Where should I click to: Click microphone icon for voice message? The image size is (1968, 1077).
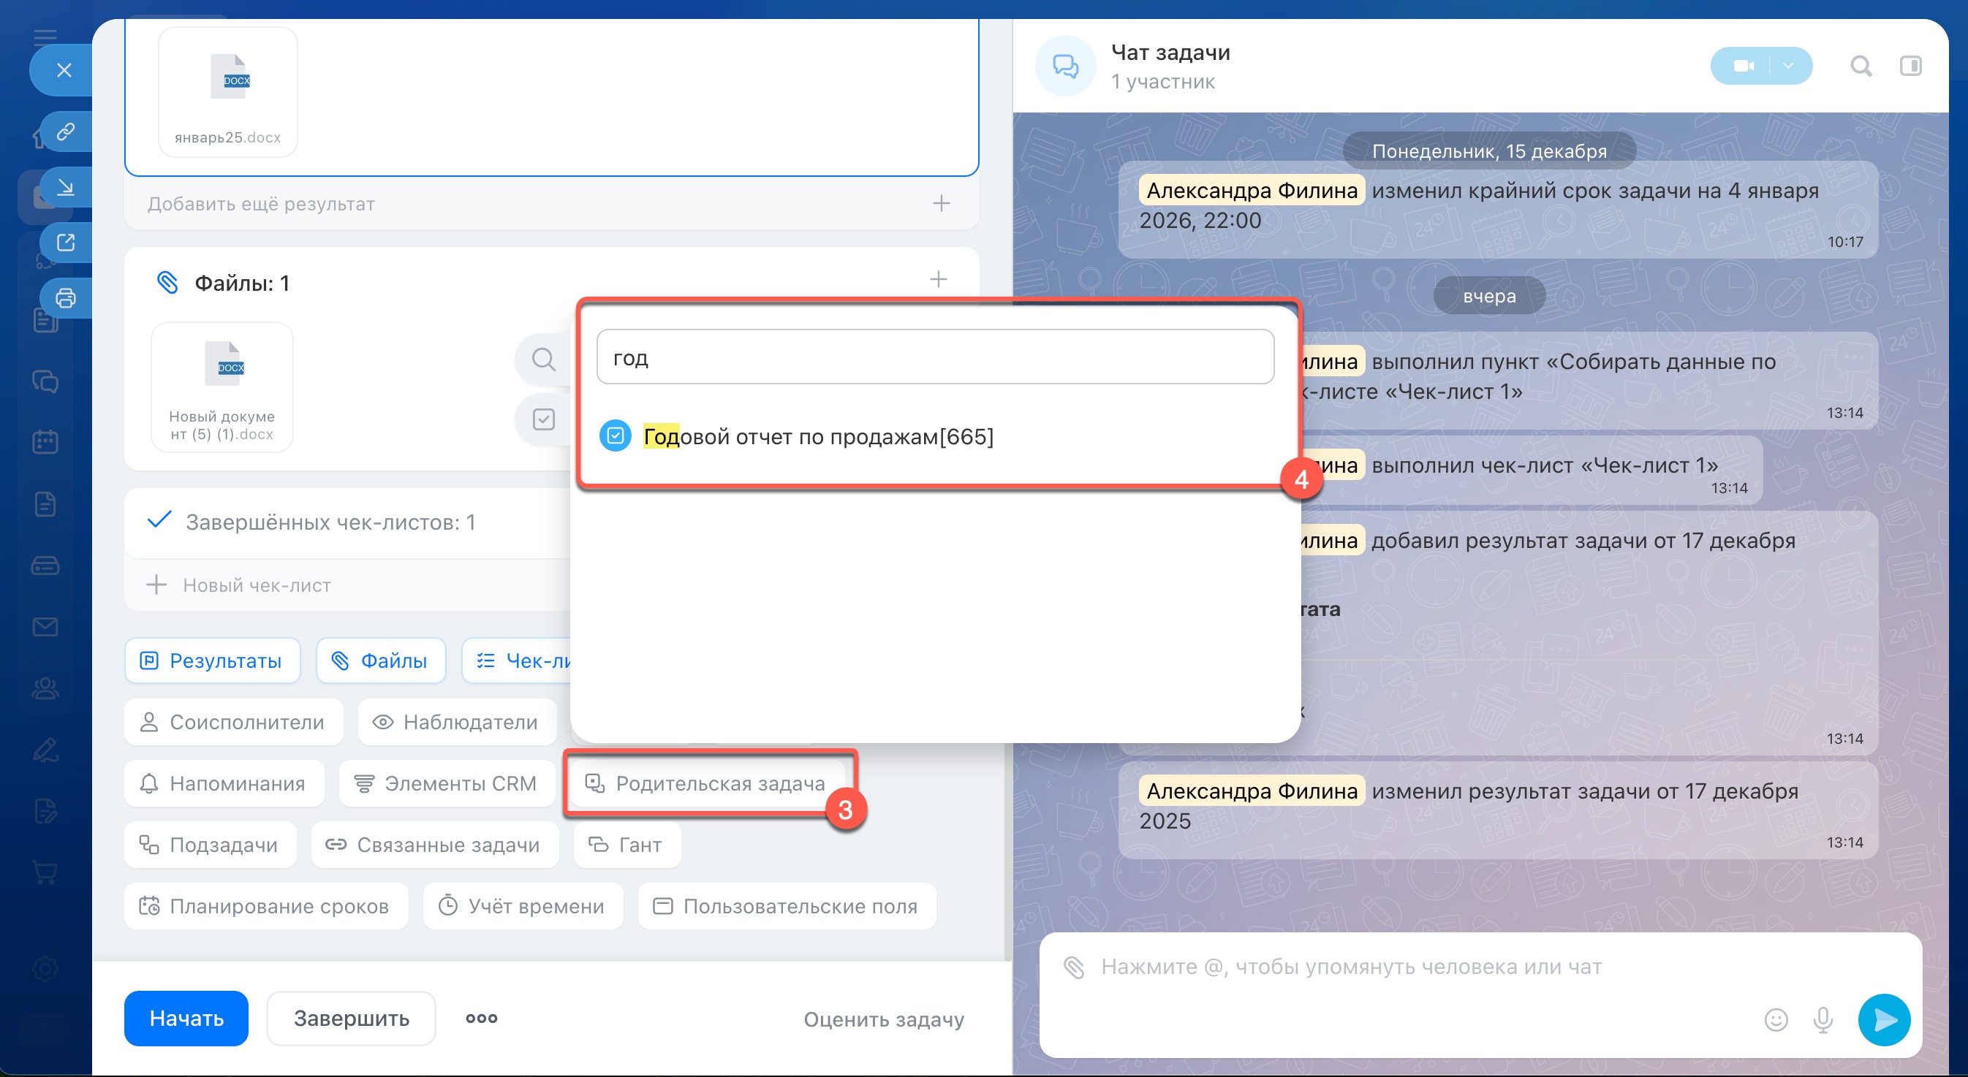click(1823, 1019)
